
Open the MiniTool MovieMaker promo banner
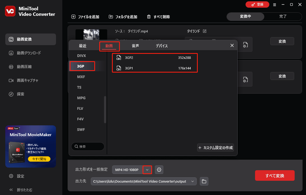click(31, 146)
